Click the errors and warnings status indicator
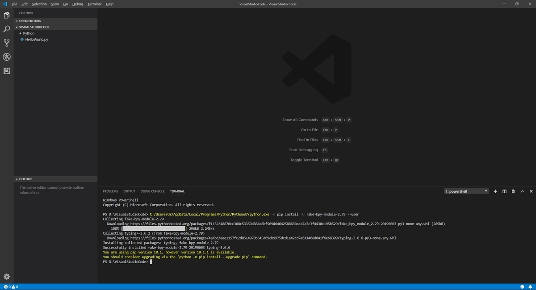This screenshot has width=536, height=290. pyautogui.click(x=11, y=287)
